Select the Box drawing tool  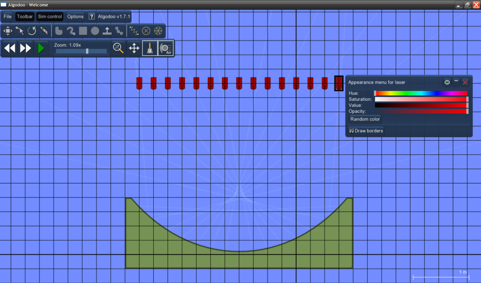point(83,31)
